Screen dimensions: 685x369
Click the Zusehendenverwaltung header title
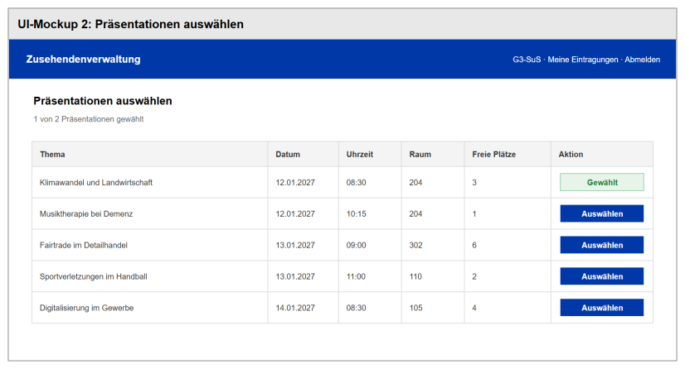click(x=84, y=60)
